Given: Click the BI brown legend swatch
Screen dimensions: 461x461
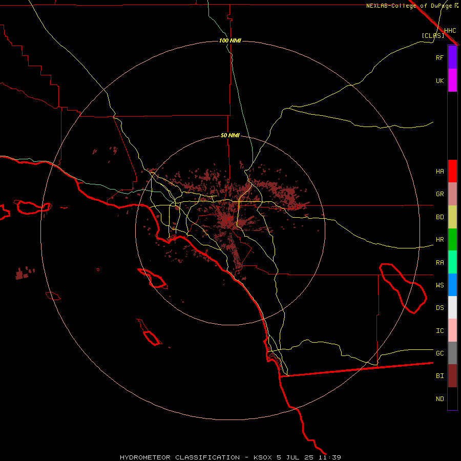Looking at the screenshot, I should click(452, 376).
